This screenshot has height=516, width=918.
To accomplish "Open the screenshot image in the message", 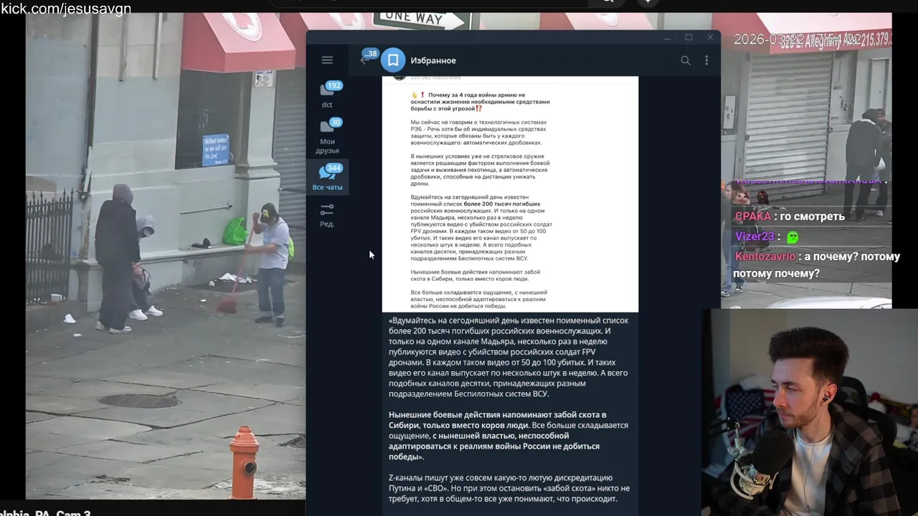I will [510, 193].
